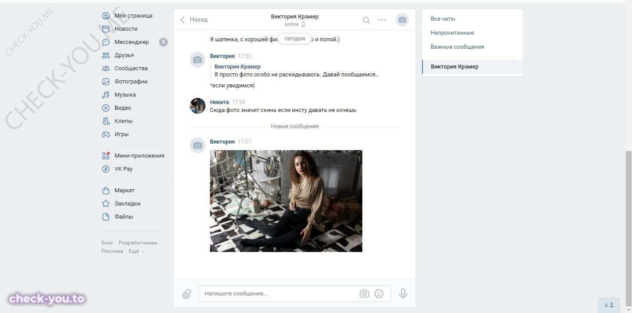Viewport: 632px width, 313px height.
Task: Open the Файлы document icon
Action: pos(105,217)
